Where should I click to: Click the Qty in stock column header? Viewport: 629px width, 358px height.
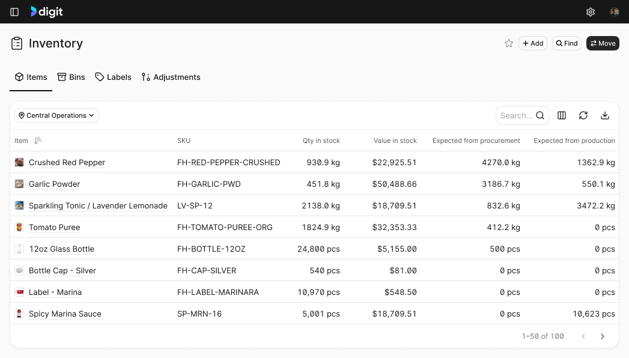tap(321, 141)
